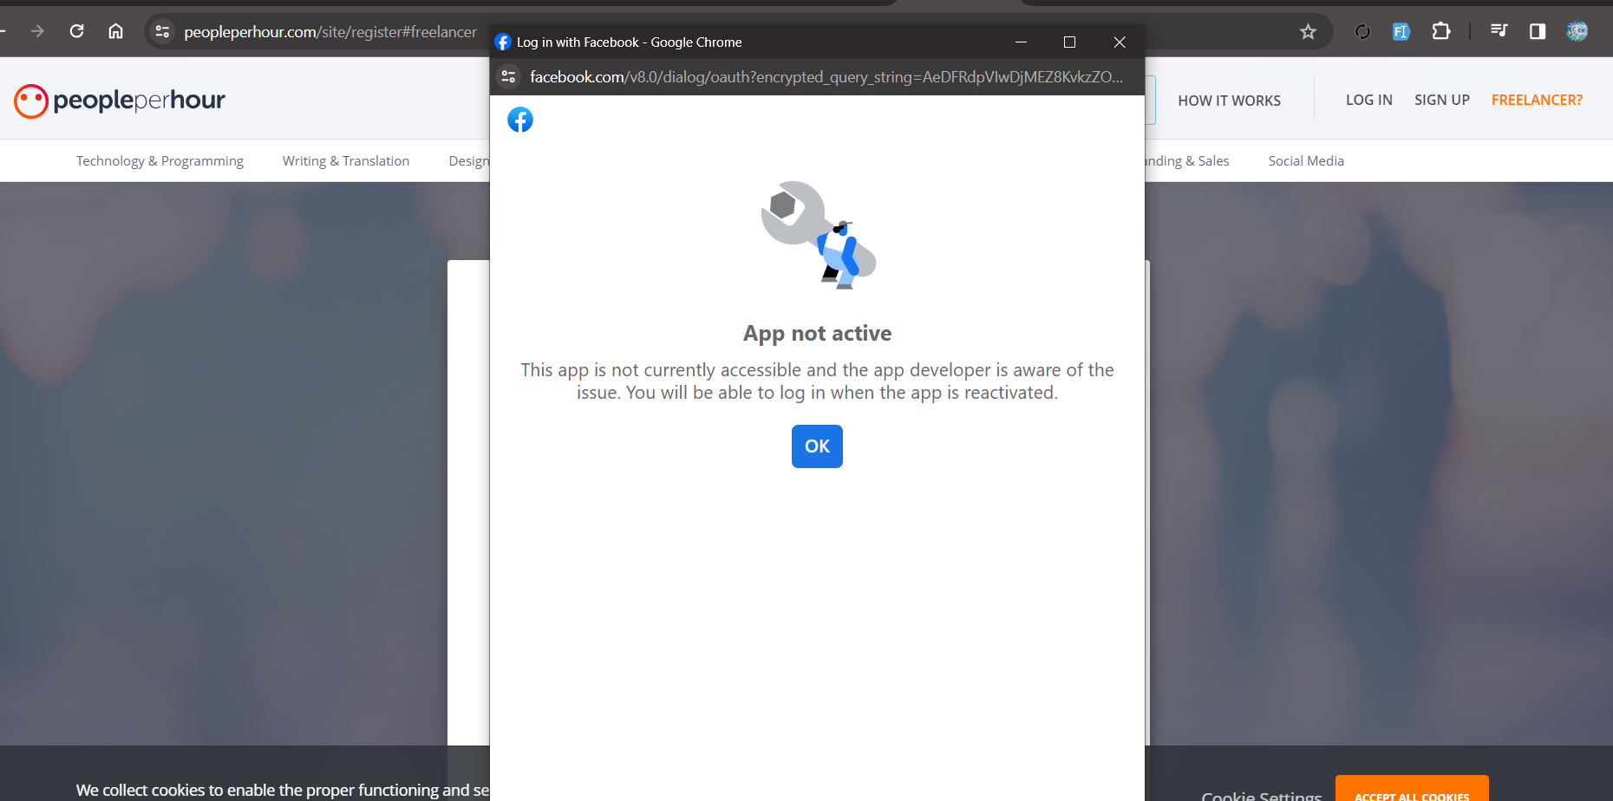
Task: Open the FREELANCER? link
Action: (1536, 101)
